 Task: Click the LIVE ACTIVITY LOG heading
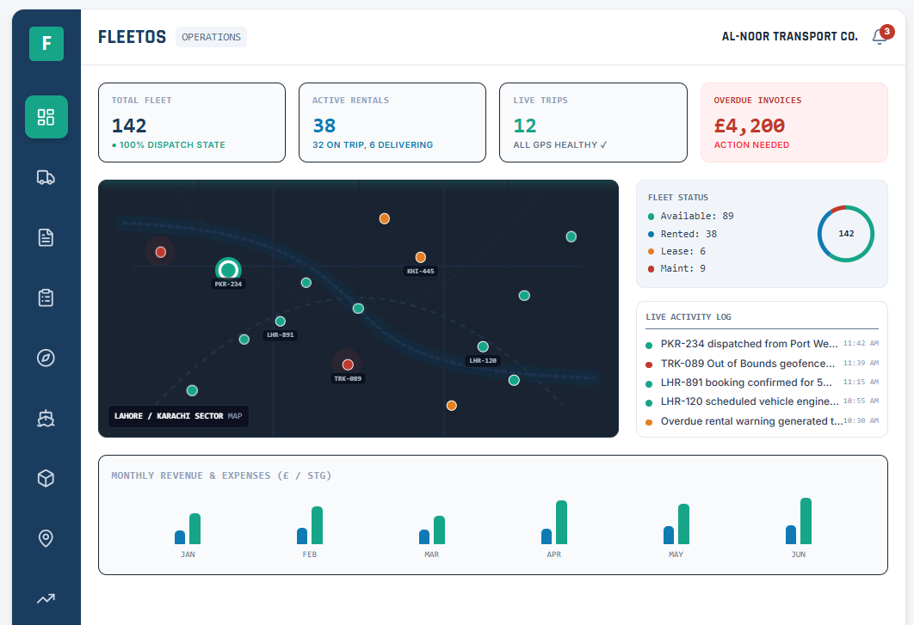point(689,317)
